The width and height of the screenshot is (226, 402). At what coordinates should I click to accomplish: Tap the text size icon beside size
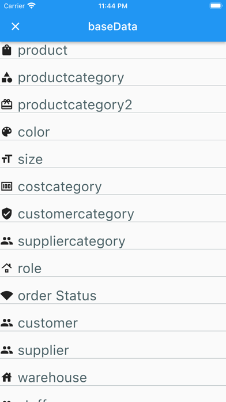(x=7, y=159)
